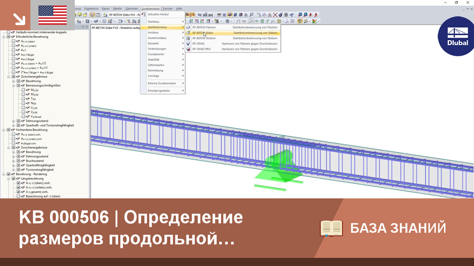Click the Dlubal logo badge
The image size is (474, 266).
(x=457, y=36)
